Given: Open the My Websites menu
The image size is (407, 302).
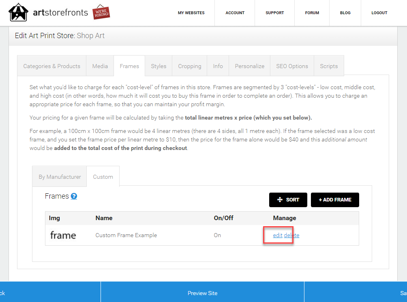Looking at the screenshot, I should pyautogui.click(x=191, y=13).
